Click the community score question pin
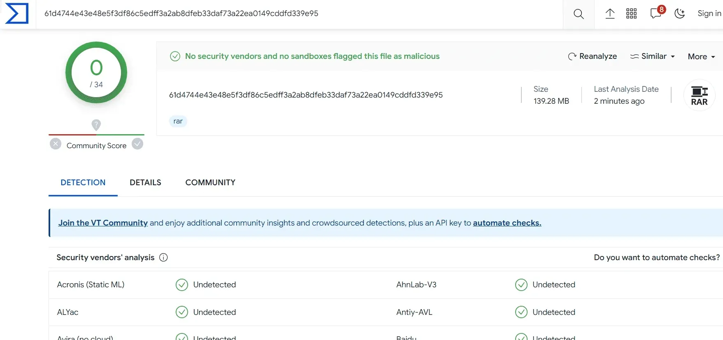The width and height of the screenshot is (723, 340). 96,125
